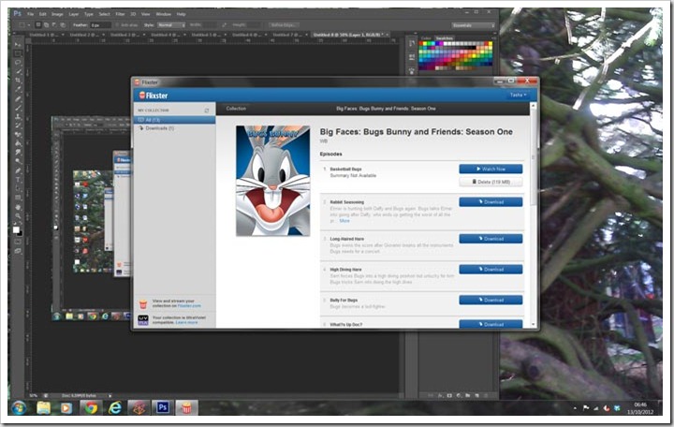This screenshot has width=674, height=427.
Task: Select the Quick Selection tool
Action: [17, 71]
